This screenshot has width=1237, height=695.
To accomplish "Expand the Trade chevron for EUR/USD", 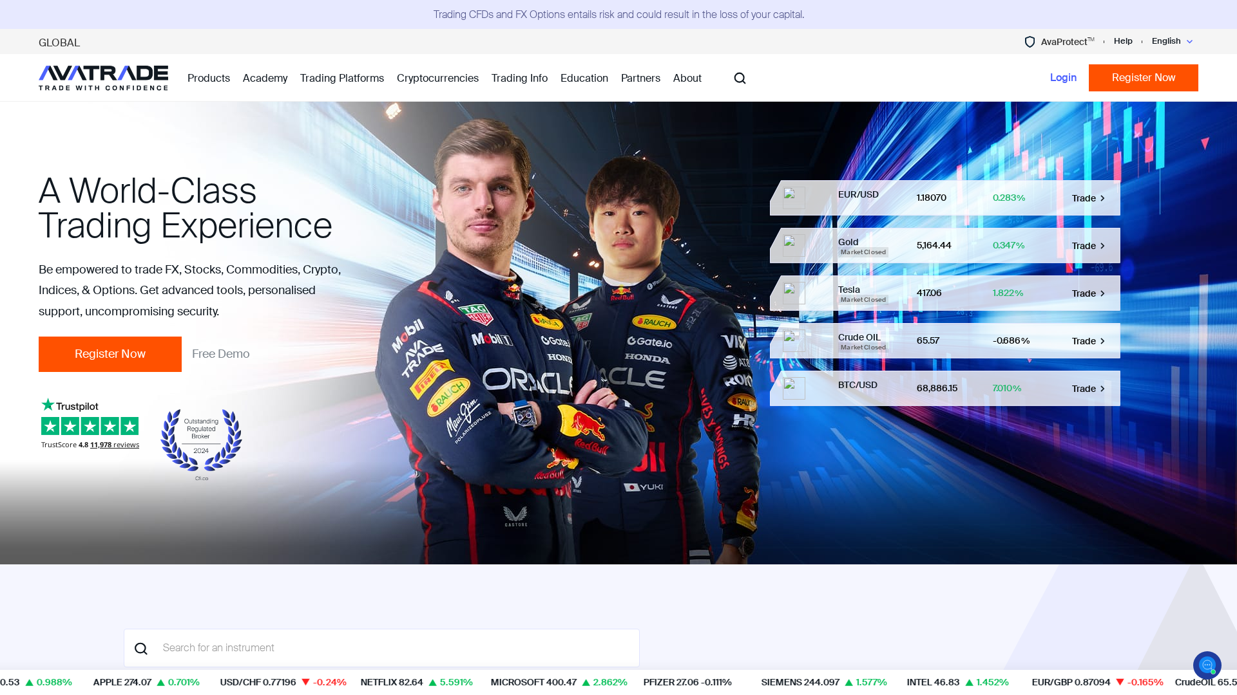I will [x=1102, y=198].
